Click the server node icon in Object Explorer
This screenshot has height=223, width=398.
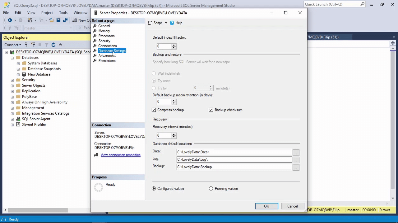[x=12, y=52]
